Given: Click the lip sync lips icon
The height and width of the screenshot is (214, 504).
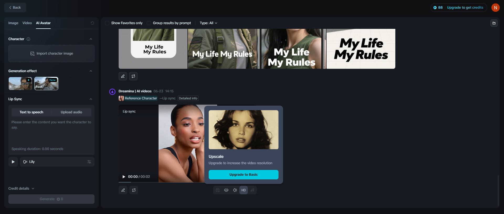Looking at the screenshot, I should (226, 190).
